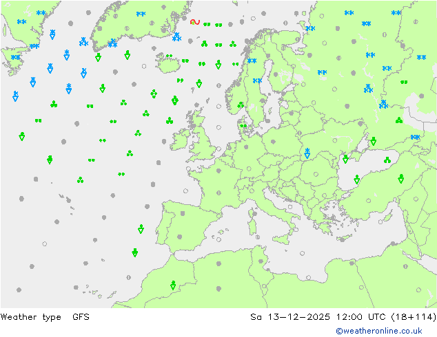This screenshot has width=437, height=337.
Task: Click the blue snow symbol over central Sweden
Action: [x=257, y=80]
